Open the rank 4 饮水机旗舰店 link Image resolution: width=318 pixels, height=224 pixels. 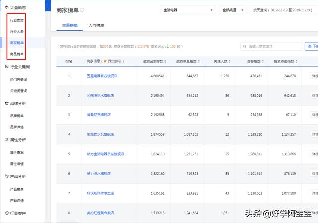100,134
